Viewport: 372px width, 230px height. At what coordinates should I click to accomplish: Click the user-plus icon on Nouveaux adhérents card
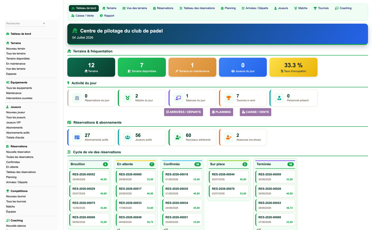[178, 137]
